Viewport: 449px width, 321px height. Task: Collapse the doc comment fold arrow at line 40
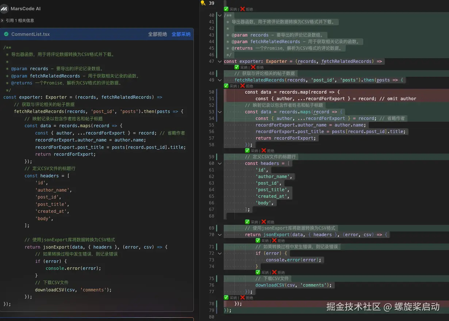pos(220,15)
